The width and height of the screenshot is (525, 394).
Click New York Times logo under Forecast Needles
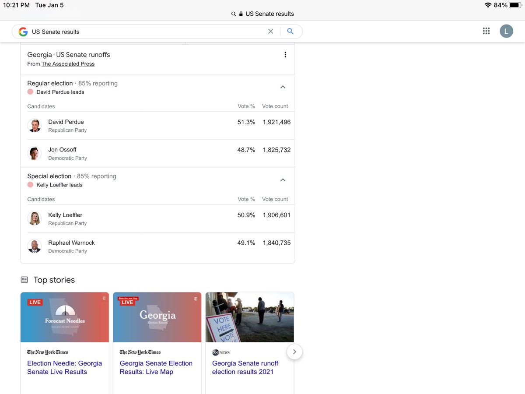(x=48, y=352)
